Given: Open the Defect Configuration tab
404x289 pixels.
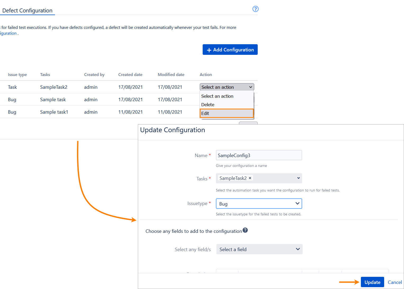Looking at the screenshot, I should (x=27, y=11).
